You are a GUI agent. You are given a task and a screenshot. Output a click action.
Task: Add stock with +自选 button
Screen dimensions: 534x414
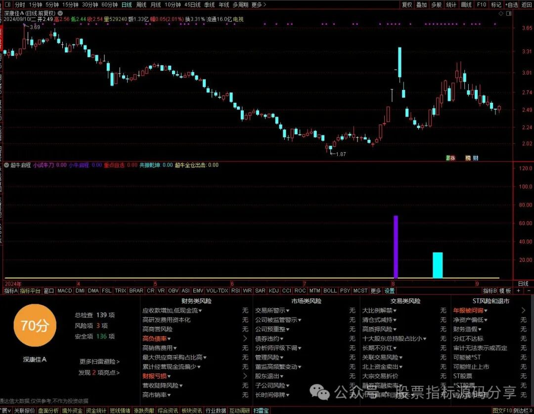[x=512, y=5]
